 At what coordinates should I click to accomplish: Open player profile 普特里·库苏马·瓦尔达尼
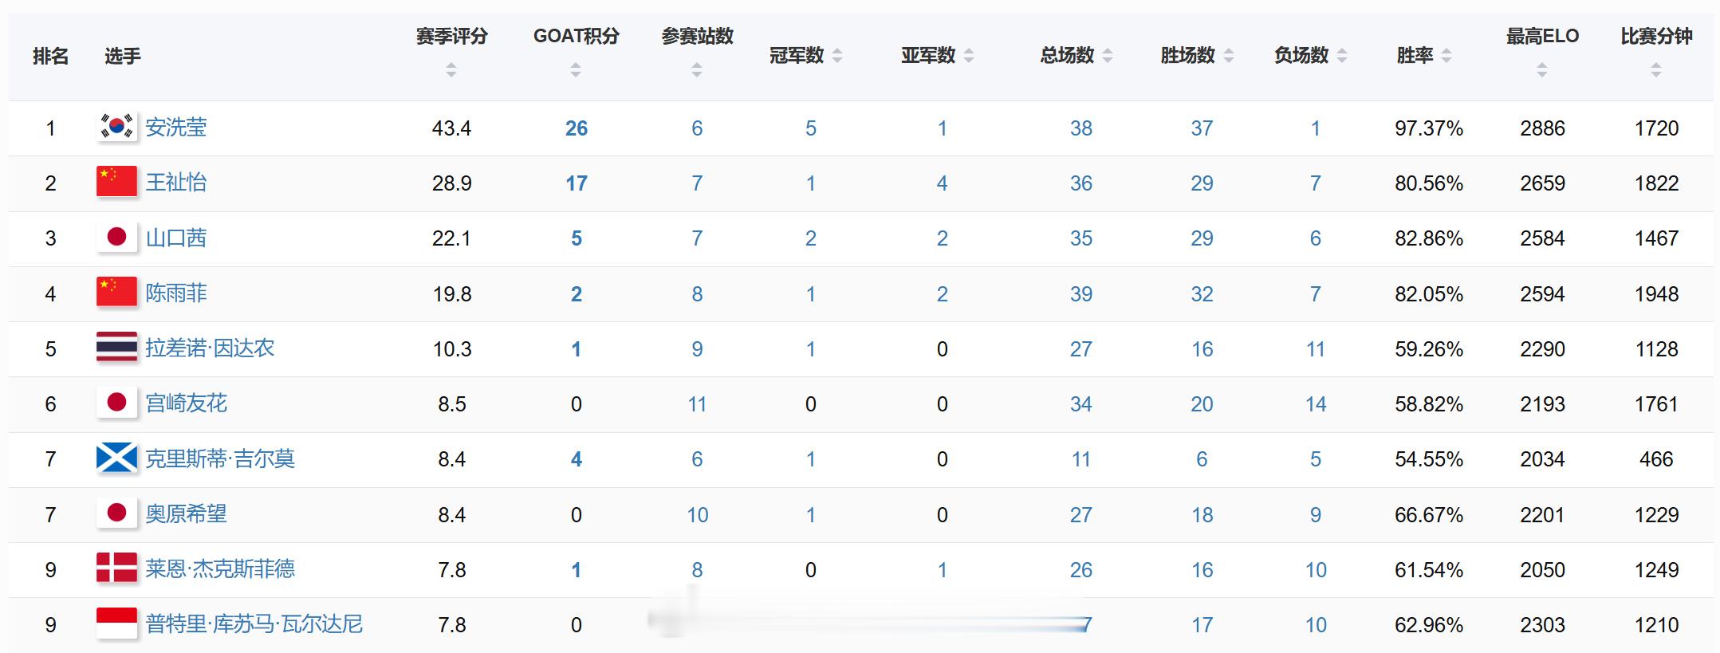[254, 623]
